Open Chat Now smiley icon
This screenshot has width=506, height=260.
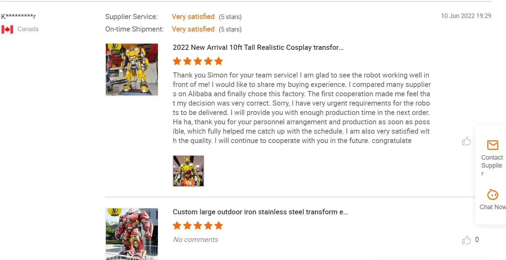click(x=492, y=195)
